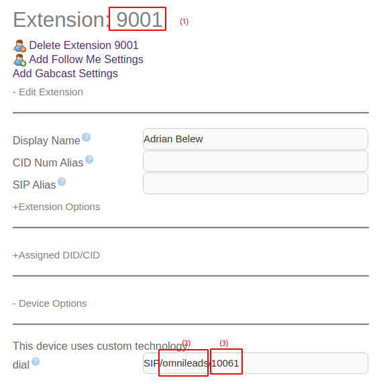This screenshot has height=384, width=381.
Task: Open Add Gabcast Settings link
Action: pos(65,73)
